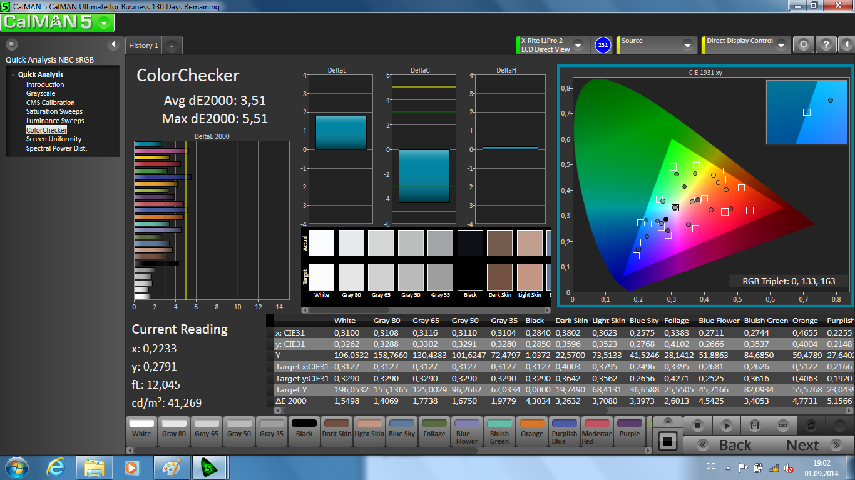Screen dimensions: 855x480
Task: Collapse the left workflow sidebar arrow
Action: click(x=113, y=44)
